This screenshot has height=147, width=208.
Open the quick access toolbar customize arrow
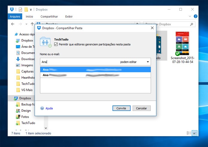pyautogui.click(x=31, y=10)
